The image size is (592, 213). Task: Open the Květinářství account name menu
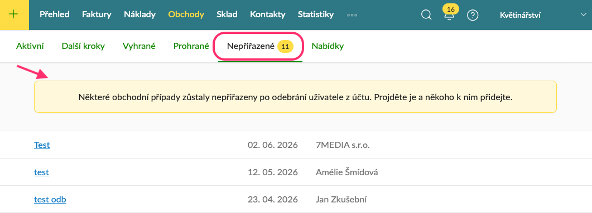click(520, 15)
